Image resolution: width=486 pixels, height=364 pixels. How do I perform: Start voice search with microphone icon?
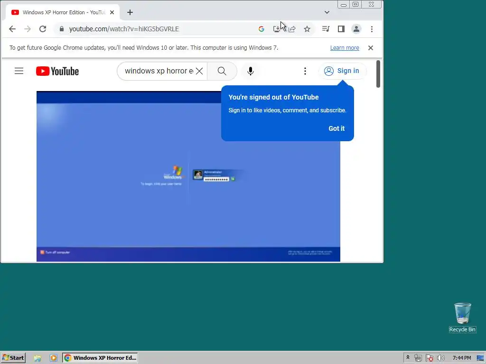point(251,71)
